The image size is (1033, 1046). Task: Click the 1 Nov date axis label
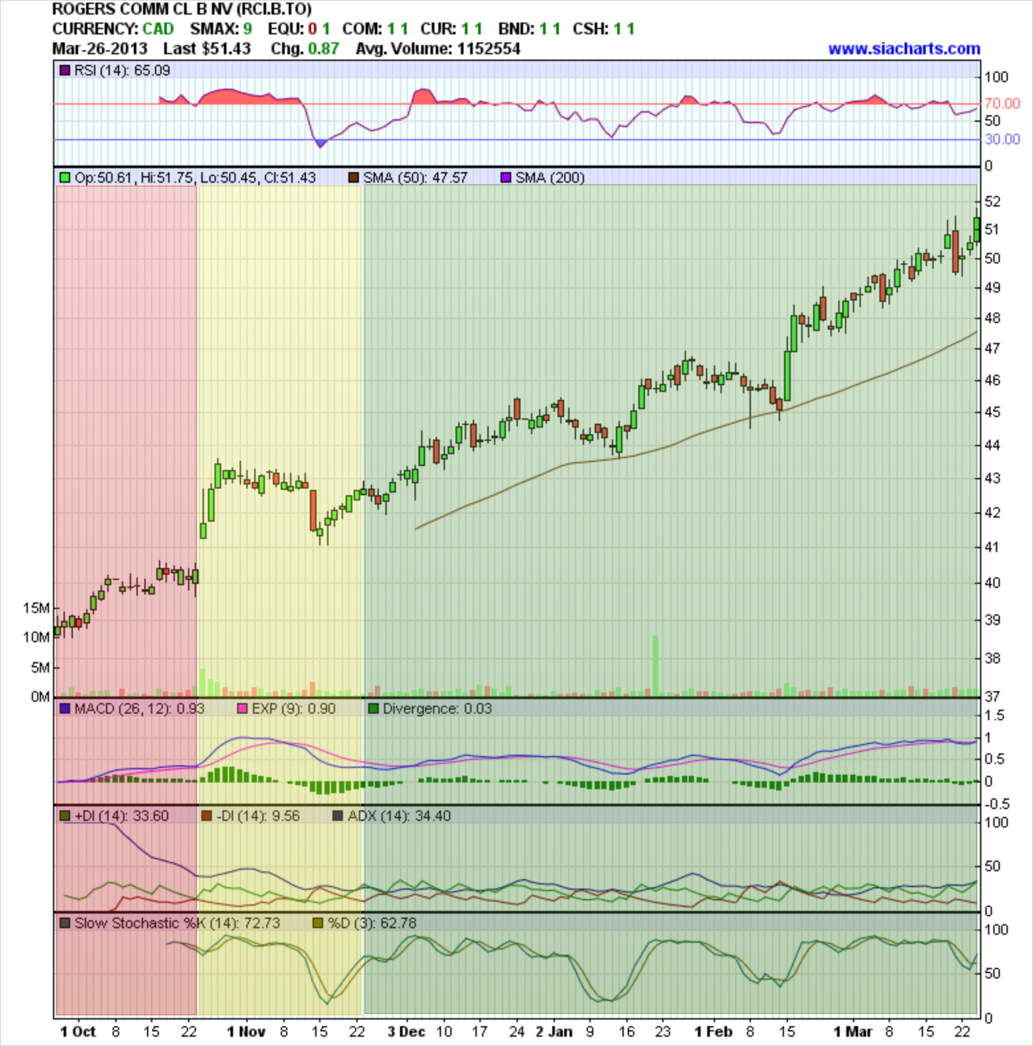[246, 1031]
